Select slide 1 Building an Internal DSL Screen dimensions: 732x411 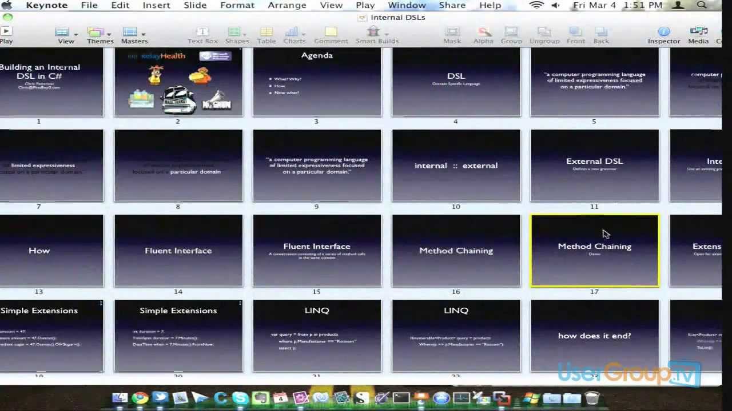point(51,82)
